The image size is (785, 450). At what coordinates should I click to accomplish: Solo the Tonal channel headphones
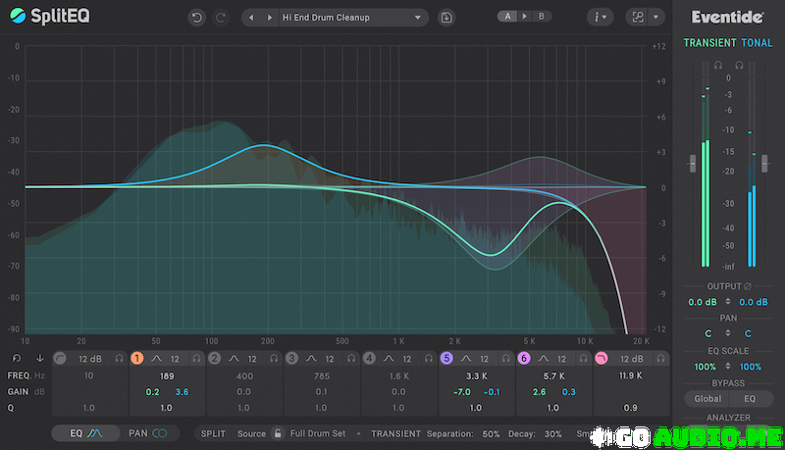coord(739,65)
